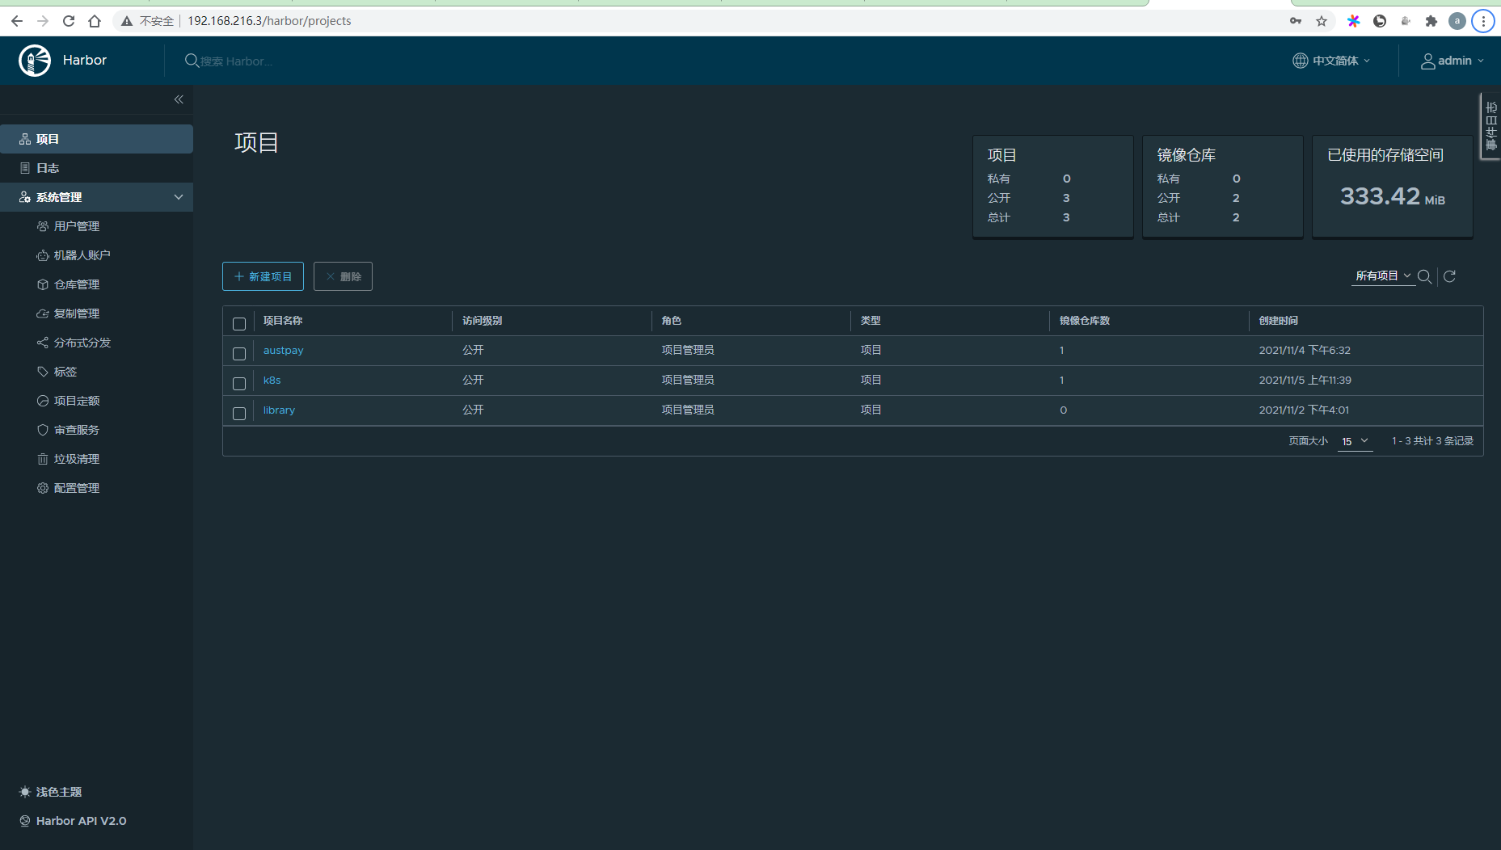Reload the browser page
The image size is (1501, 850).
click(69, 21)
